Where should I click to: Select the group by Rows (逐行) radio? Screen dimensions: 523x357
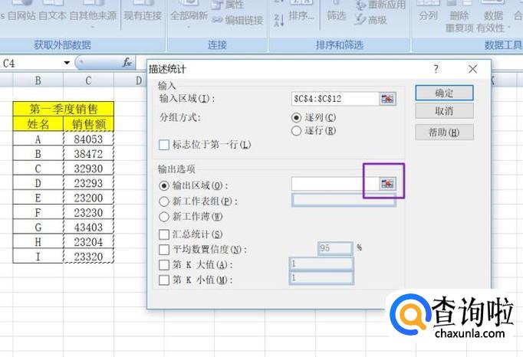pos(297,130)
